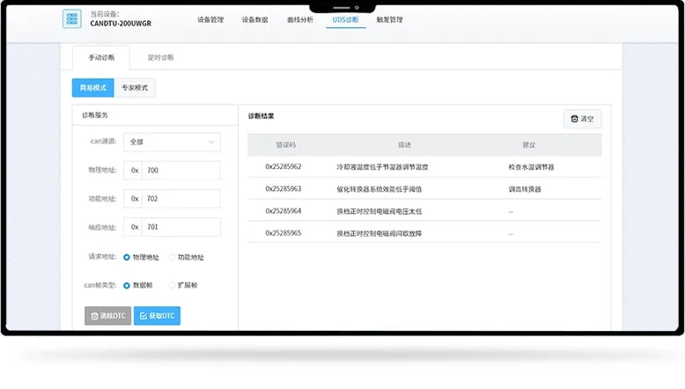Screen dimensions: 685x389
Task: Choose 数据帧 as the CAN frame type
Action: (127, 285)
